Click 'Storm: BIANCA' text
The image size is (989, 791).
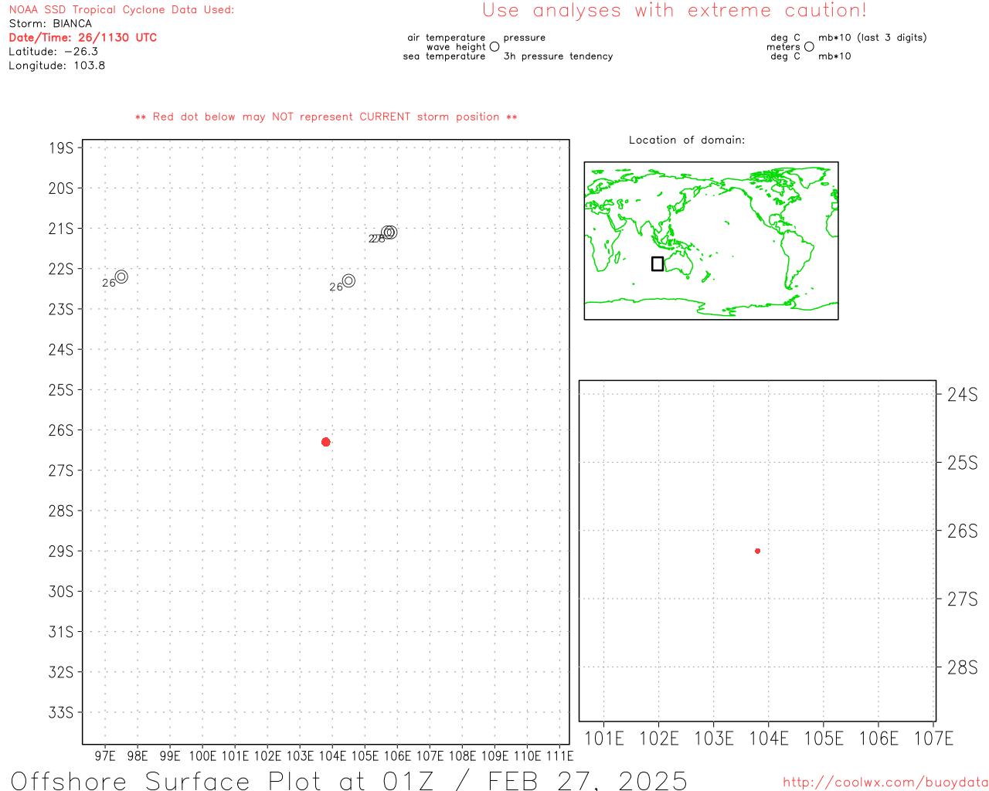click(x=50, y=23)
